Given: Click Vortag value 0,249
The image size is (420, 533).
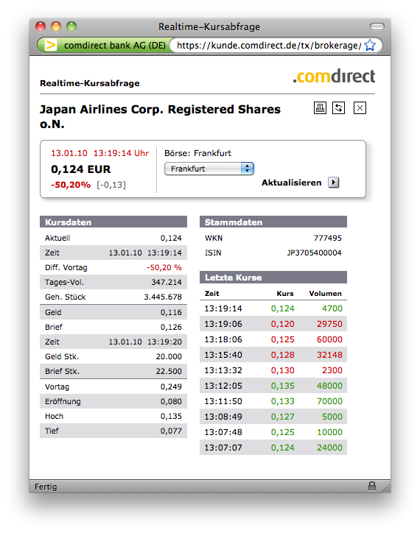Looking at the screenshot, I should [171, 386].
